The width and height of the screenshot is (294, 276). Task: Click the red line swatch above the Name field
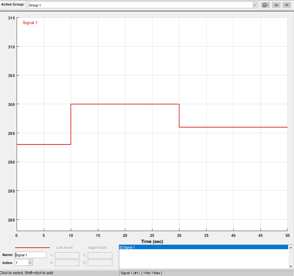[32, 247]
